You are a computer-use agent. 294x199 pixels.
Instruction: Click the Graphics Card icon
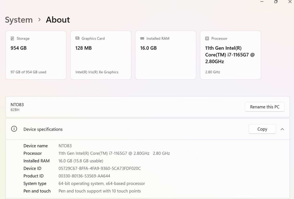pos(77,38)
